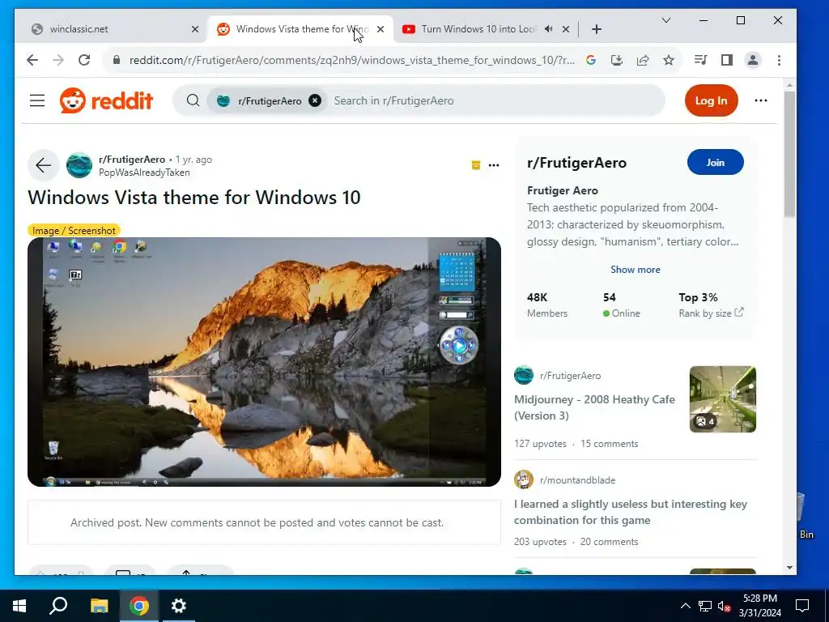
Task: Click the r/FrutigerAero sidebar heading
Action: [576, 162]
